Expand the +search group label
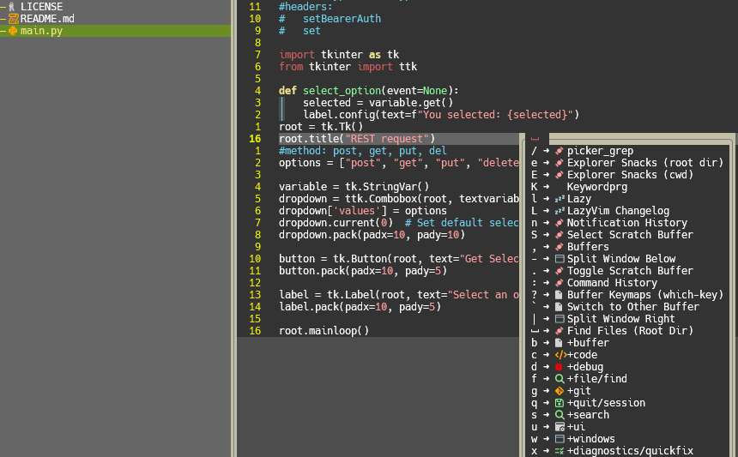The image size is (738, 457). [588, 415]
